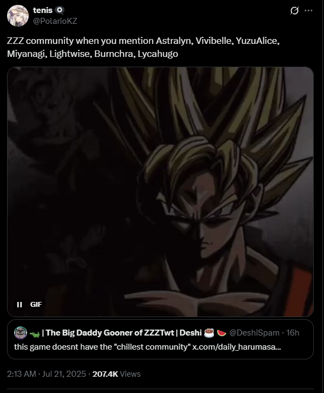The height and width of the screenshot is (393, 324).
Task: Open the three-dot more options menu
Action: coord(308,10)
